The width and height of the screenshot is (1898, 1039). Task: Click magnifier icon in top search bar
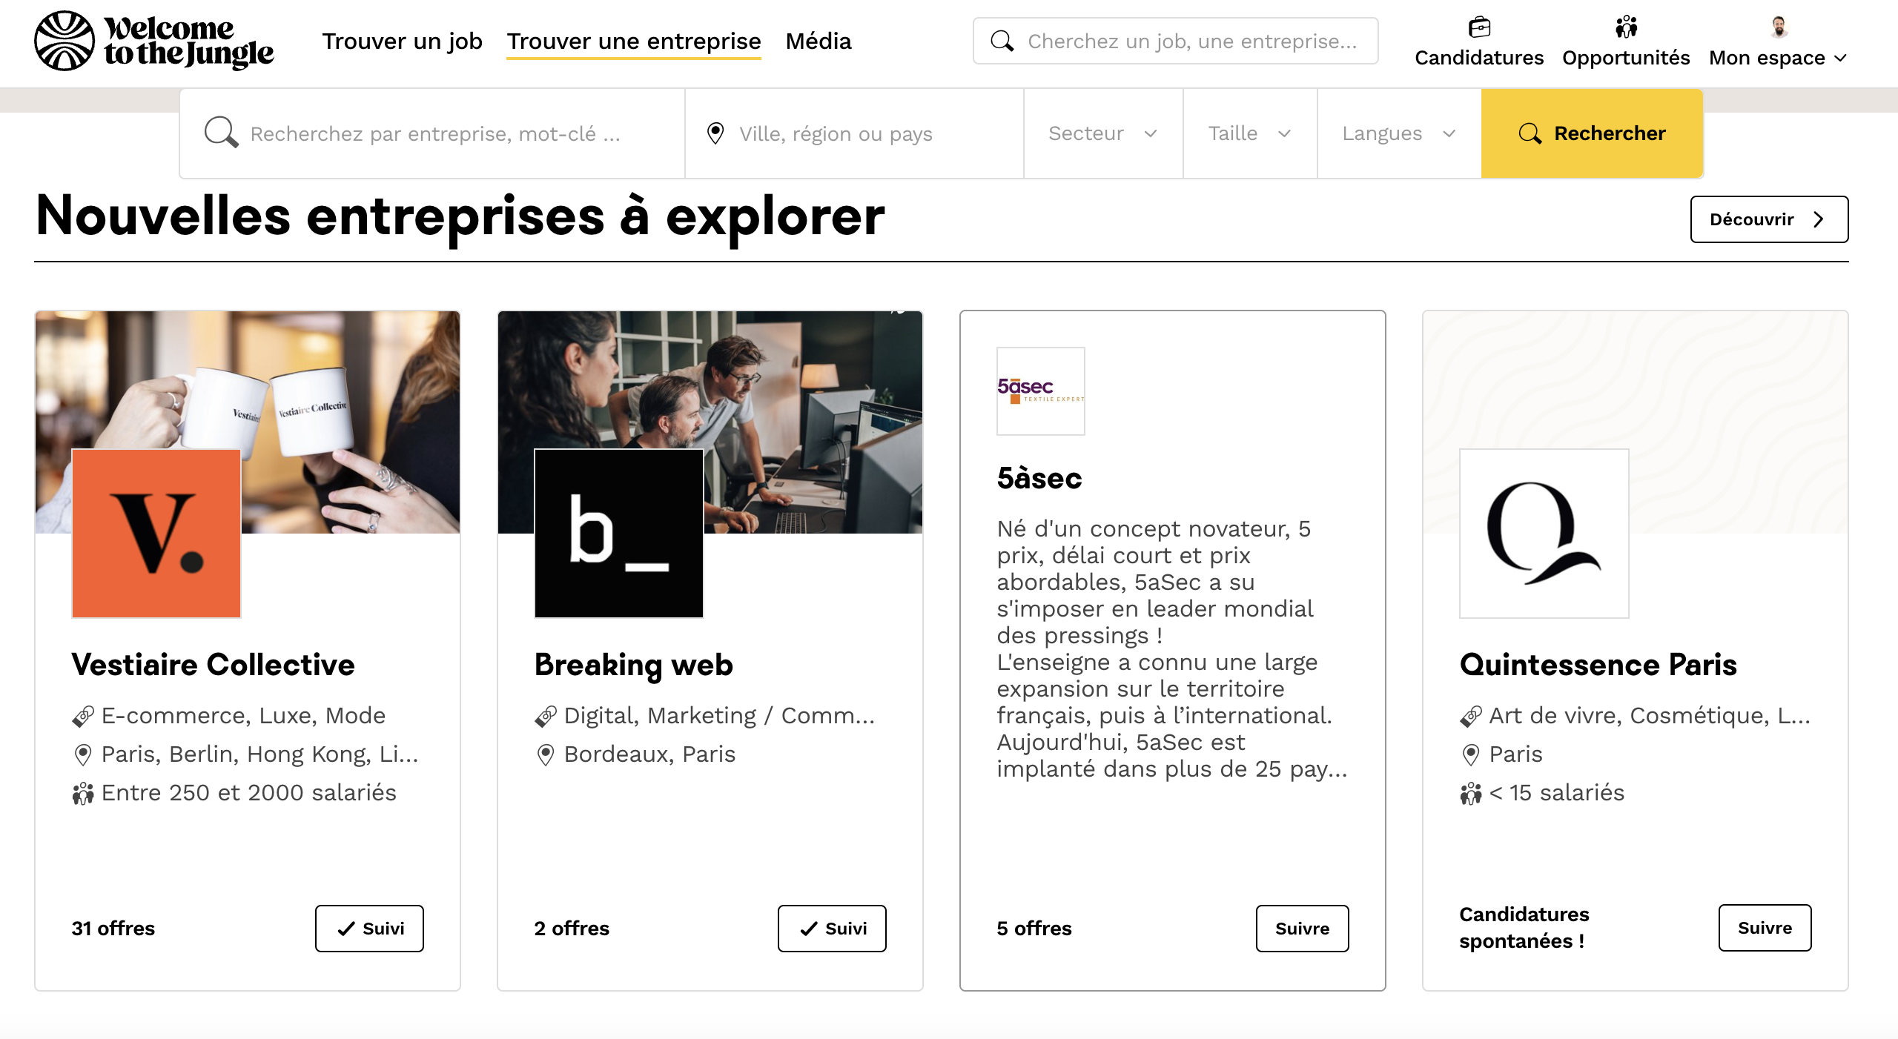1002,41
